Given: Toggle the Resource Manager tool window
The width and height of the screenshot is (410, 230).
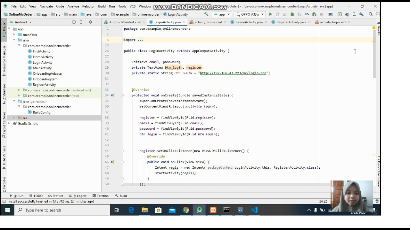Looking at the screenshot, I should [x=4, y=61].
